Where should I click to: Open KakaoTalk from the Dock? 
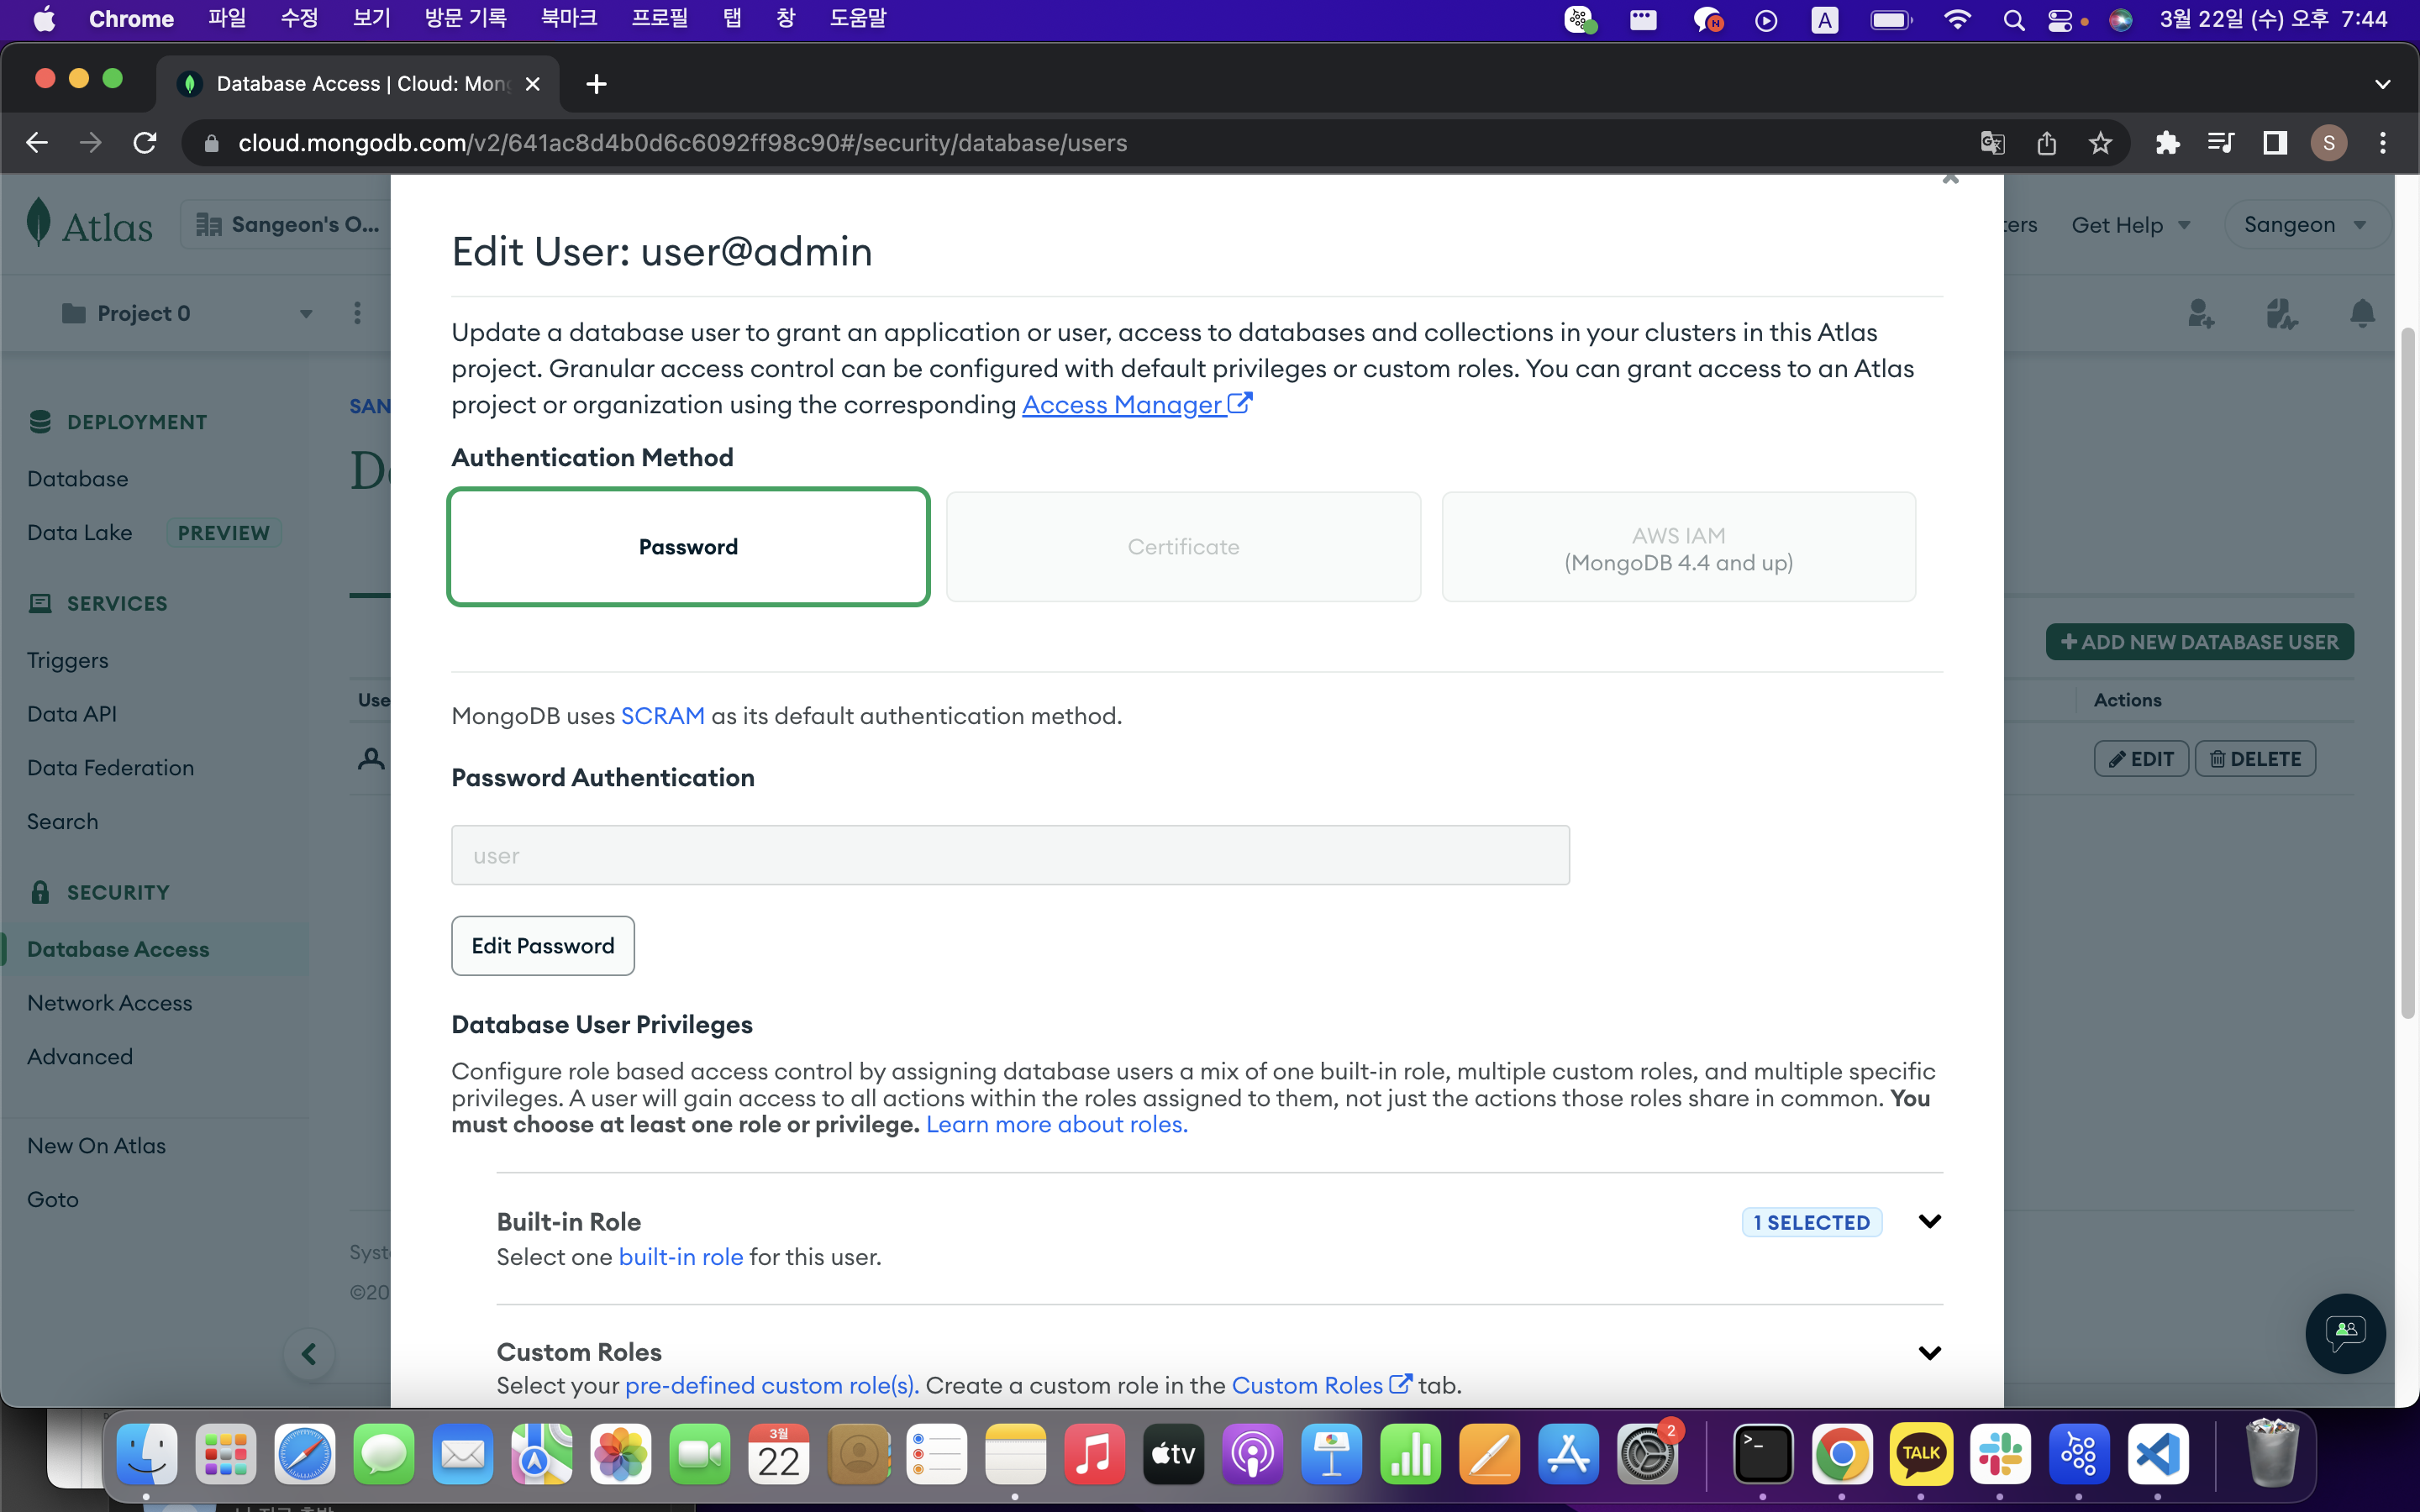1920,1453
